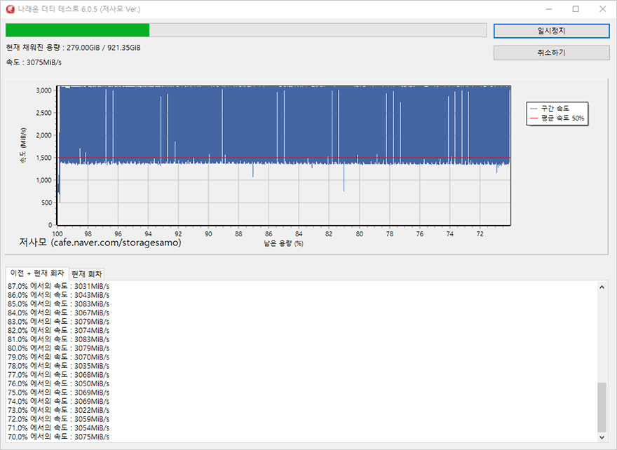617x450 pixels.
Task: Select the 83.0% 3079MiB/s log line
Action: (58, 321)
